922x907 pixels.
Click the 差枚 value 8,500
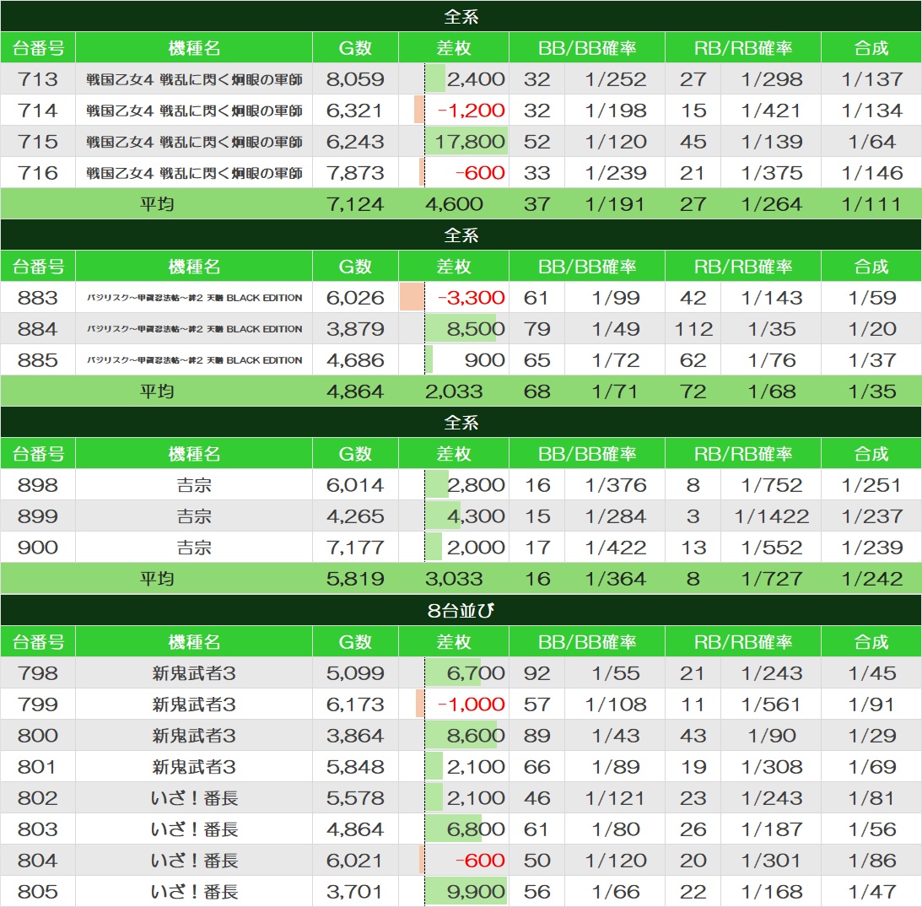point(476,329)
